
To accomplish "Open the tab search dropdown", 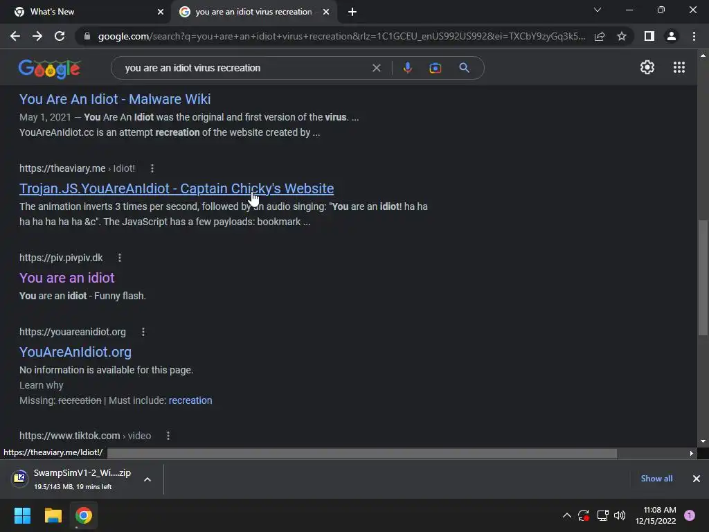I will (598, 10).
